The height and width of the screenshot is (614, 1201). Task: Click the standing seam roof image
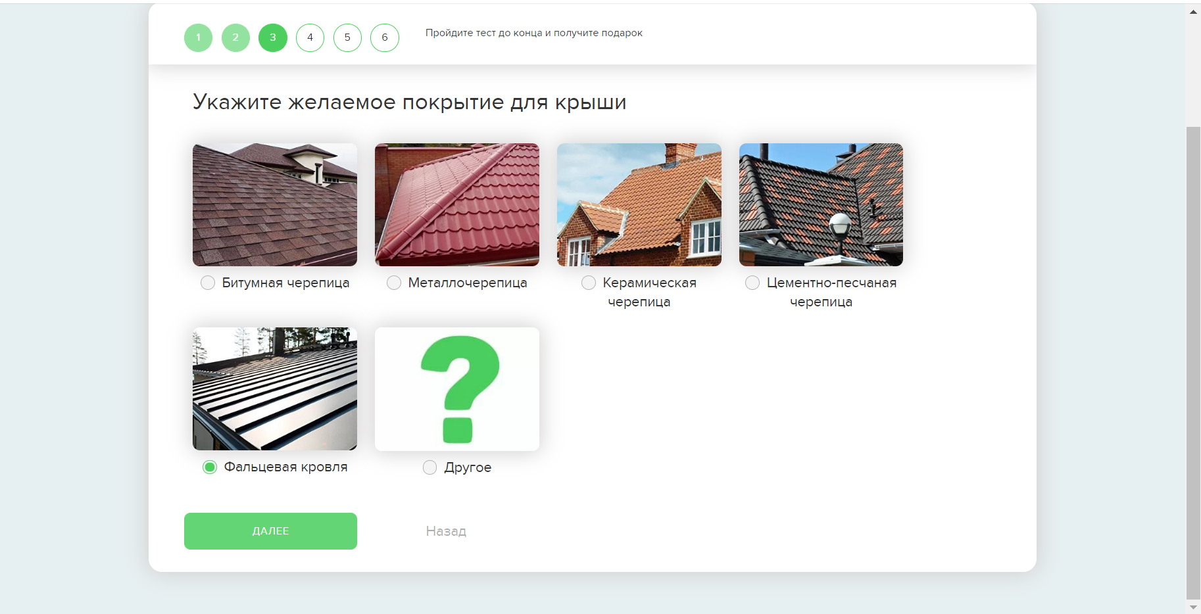pyautogui.click(x=275, y=389)
